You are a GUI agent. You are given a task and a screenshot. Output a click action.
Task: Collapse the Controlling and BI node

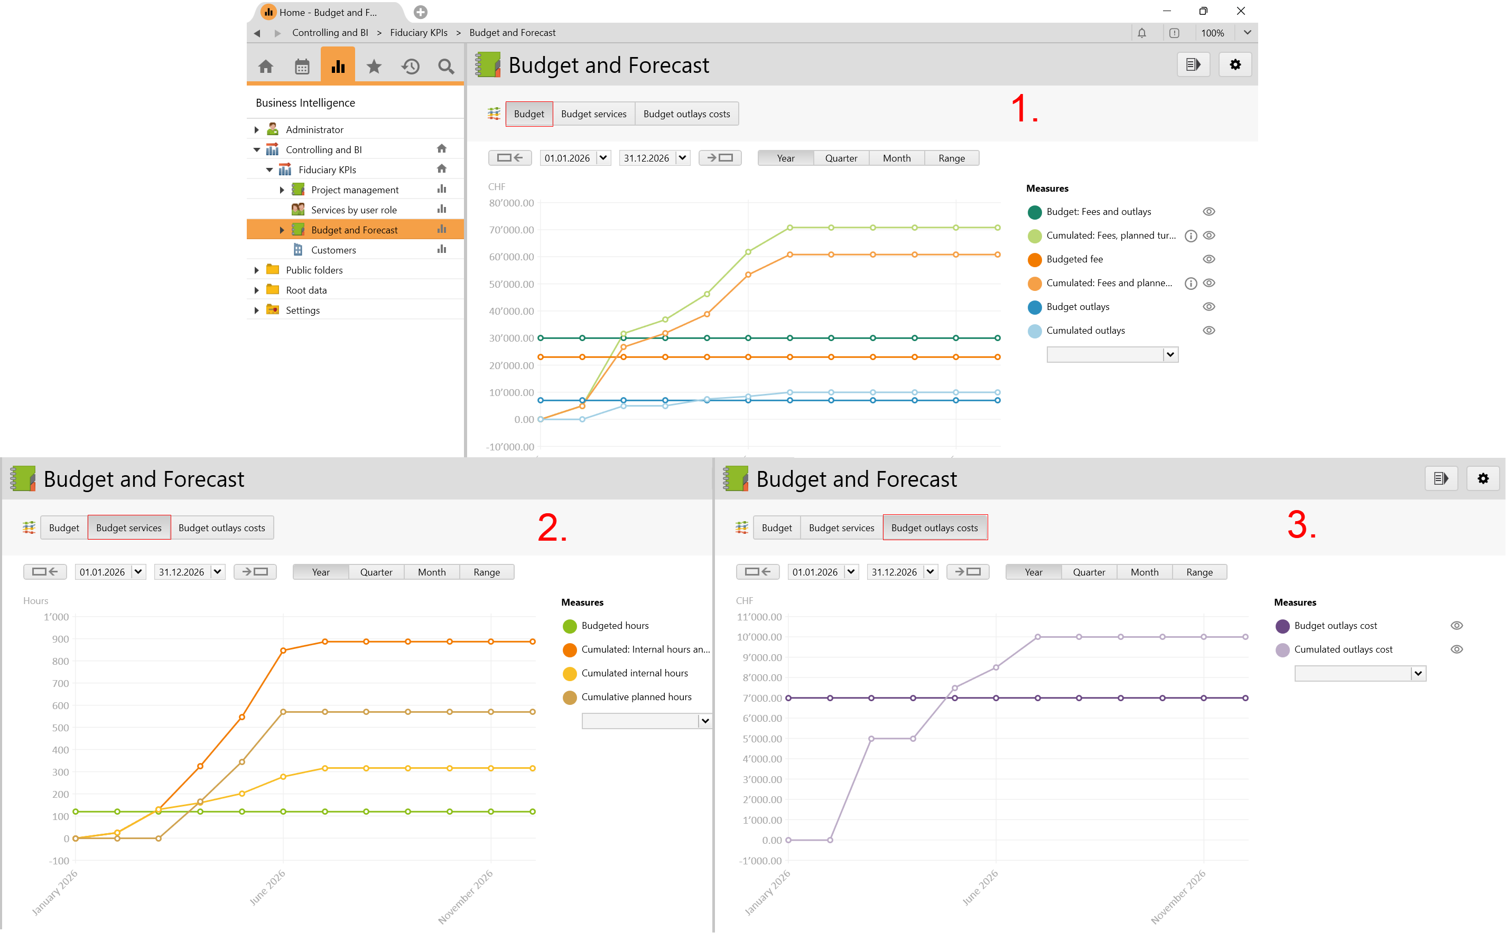coord(257,150)
